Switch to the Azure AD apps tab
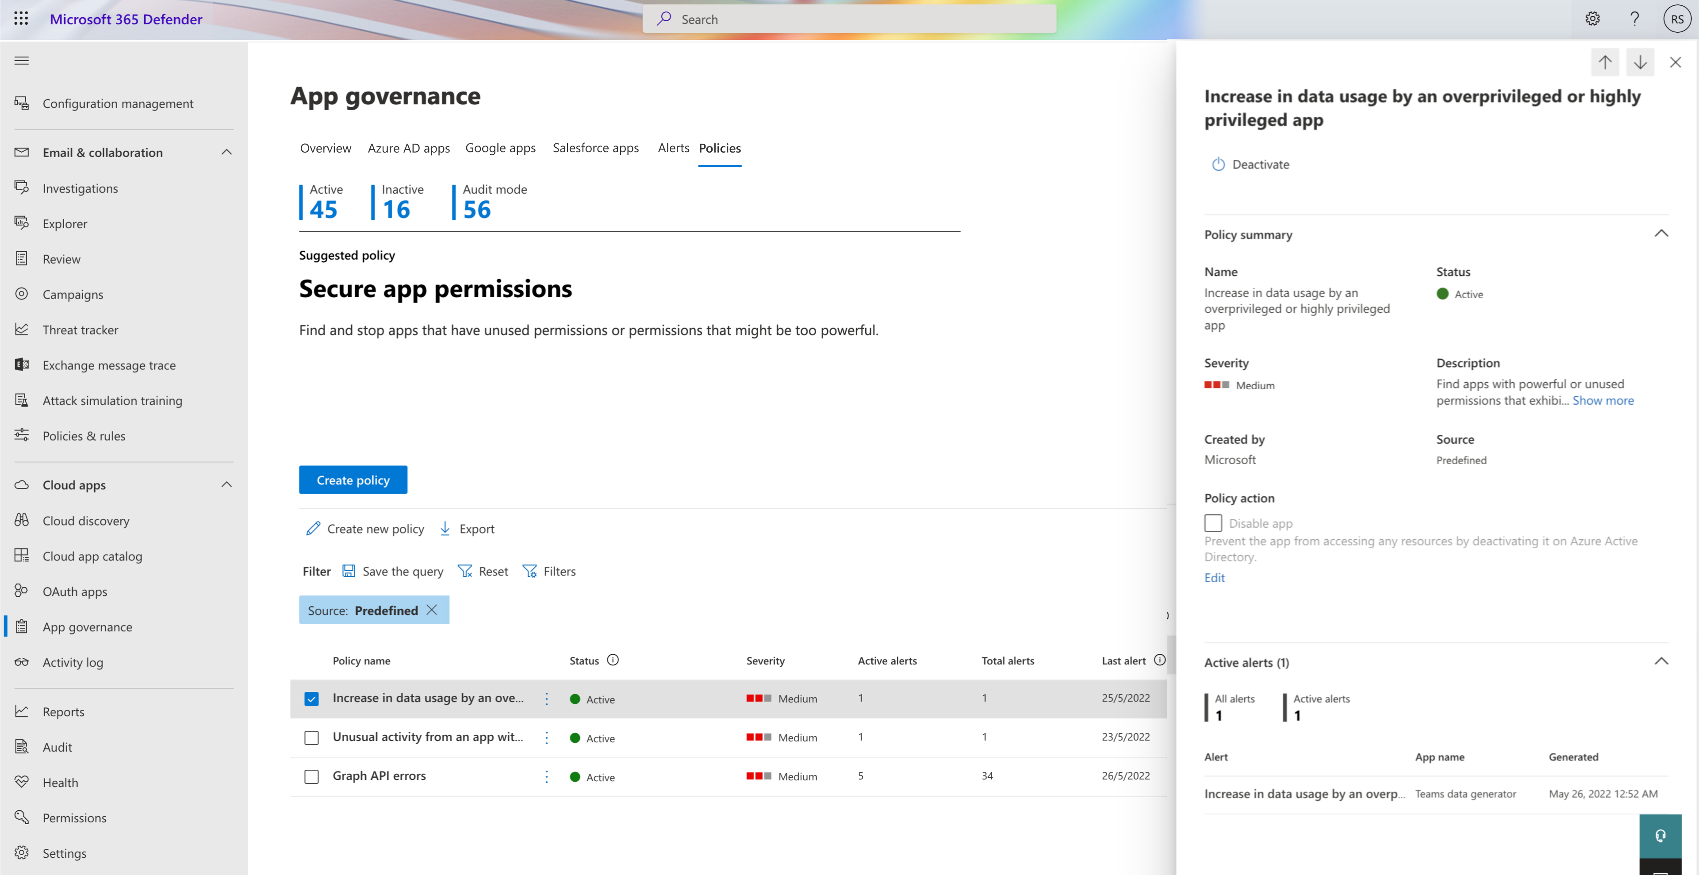The height and width of the screenshot is (875, 1699). tap(408, 147)
